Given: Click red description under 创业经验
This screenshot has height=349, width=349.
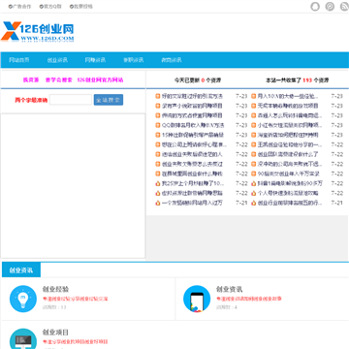Looking at the screenshot, I should 75,299.
